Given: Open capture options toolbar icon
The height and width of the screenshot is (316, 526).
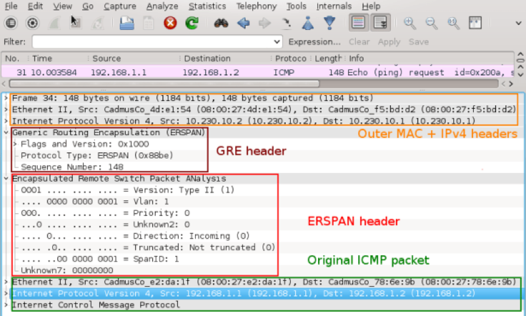Looking at the screenshot, I should 33,23.
